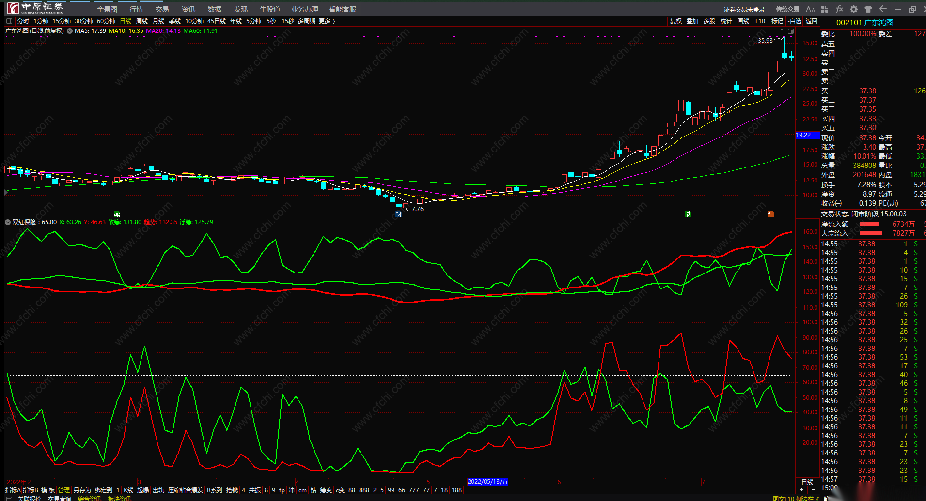926x501 pixels.
Task: Open the 牛股道 menu
Action: pos(270,9)
